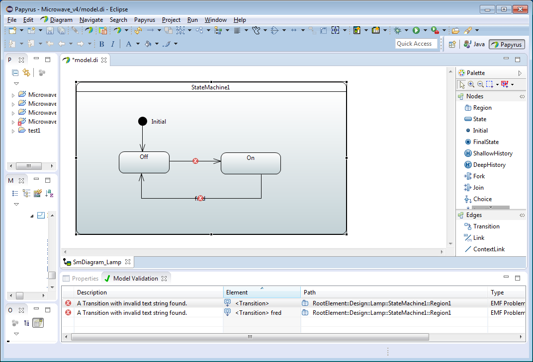This screenshot has width=533, height=362.
Task: Select the FinalState palette tool
Action: (482, 142)
